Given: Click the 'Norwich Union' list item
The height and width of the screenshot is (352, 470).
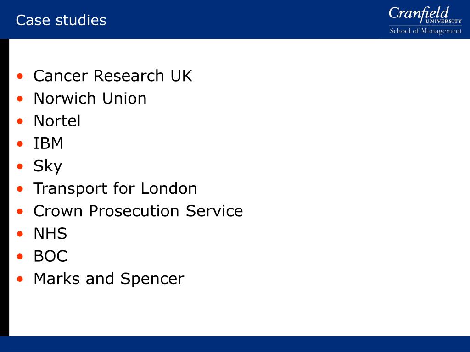Looking at the screenshot, I should (90, 98).
